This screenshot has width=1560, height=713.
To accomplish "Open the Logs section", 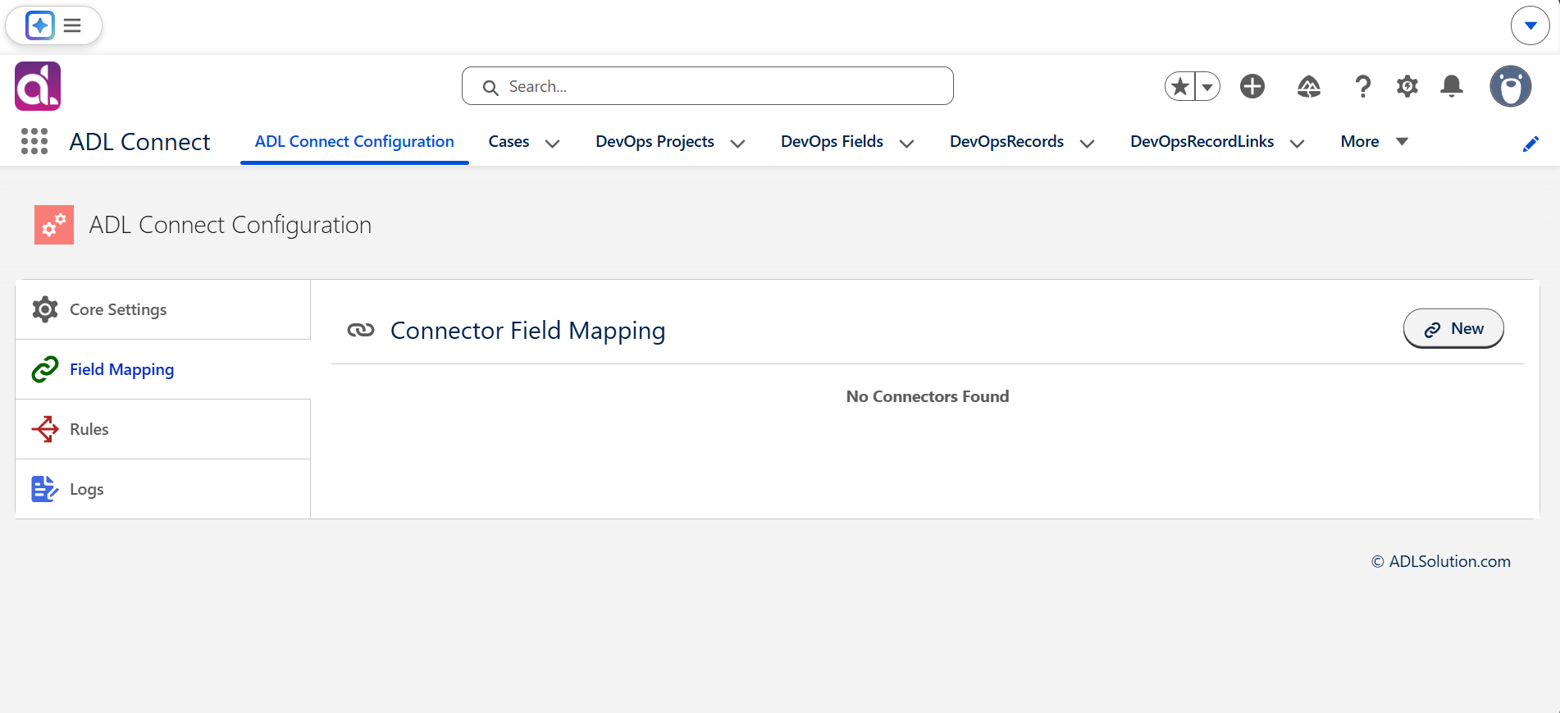I will [x=162, y=489].
